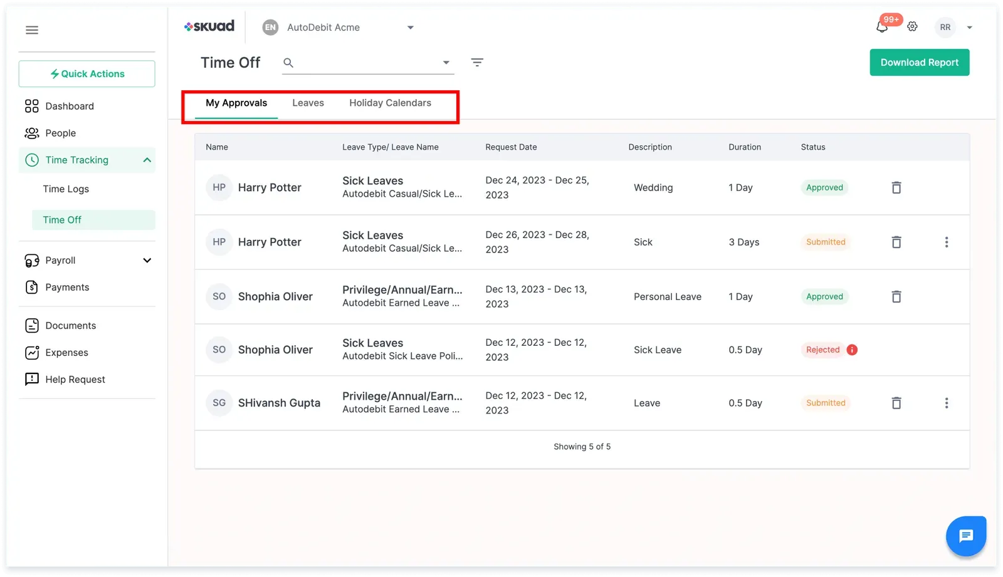Click the Leave Type/ Leave Name header
This screenshot has height=577, width=1003.
click(x=391, y=147)
